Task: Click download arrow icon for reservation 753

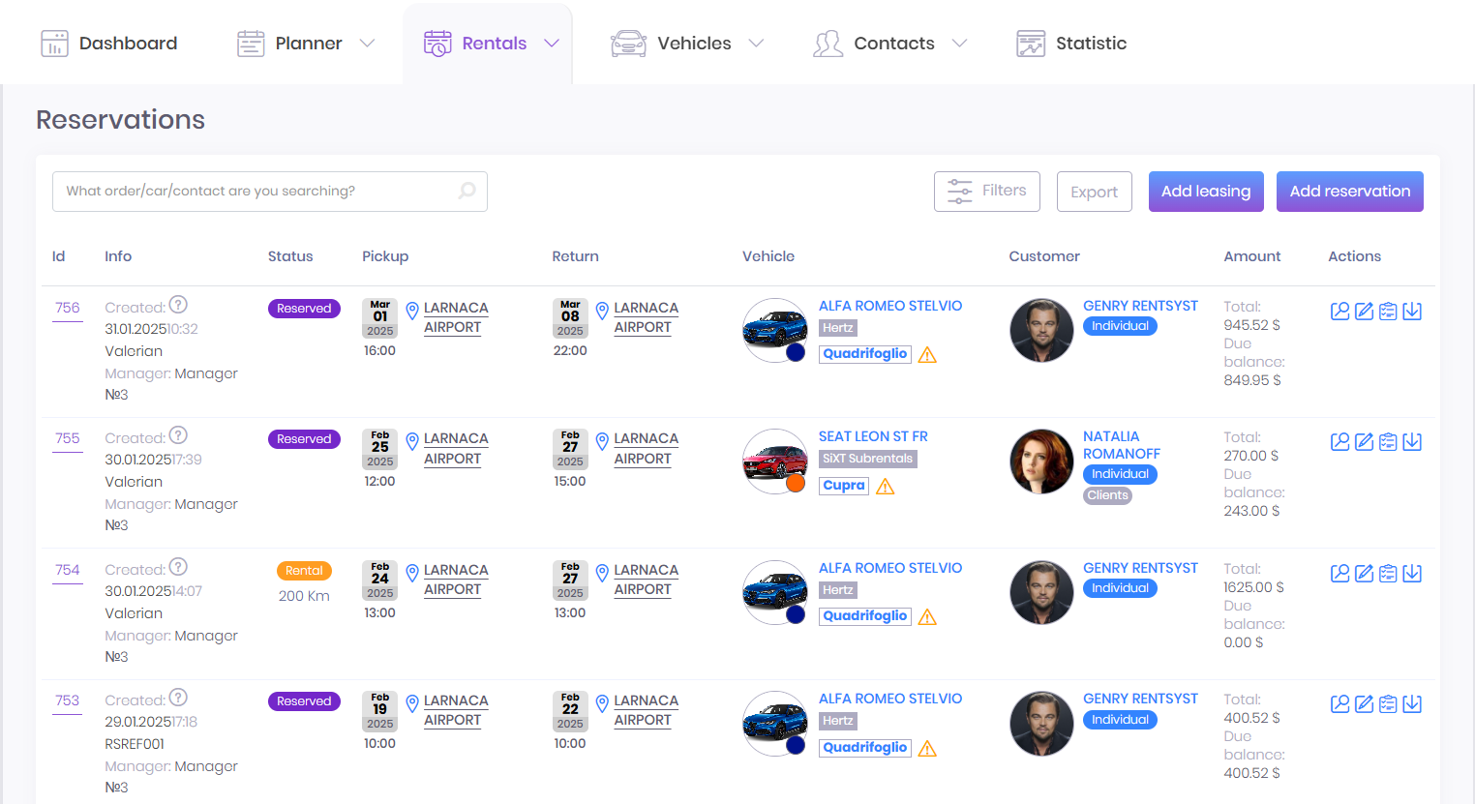Action: 1412,704
